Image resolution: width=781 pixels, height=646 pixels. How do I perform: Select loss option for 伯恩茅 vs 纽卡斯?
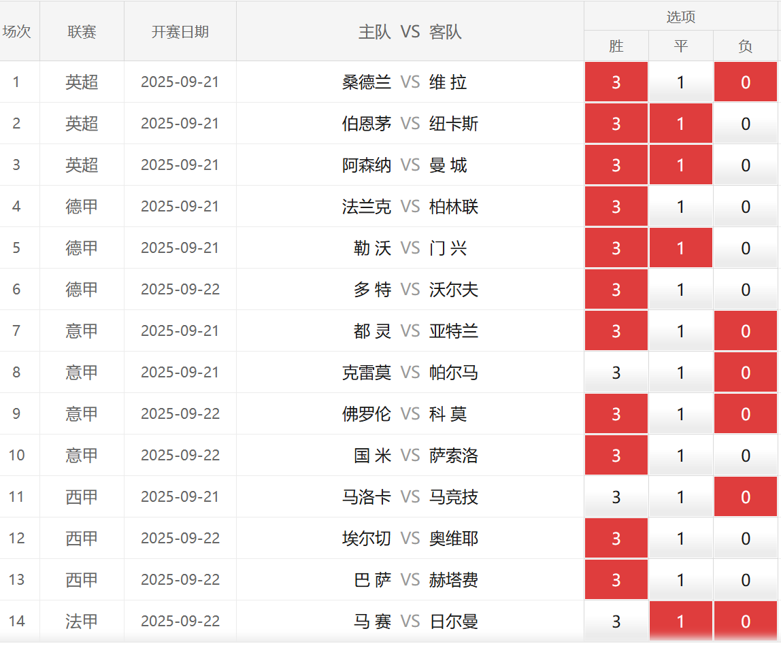point(745,124)
